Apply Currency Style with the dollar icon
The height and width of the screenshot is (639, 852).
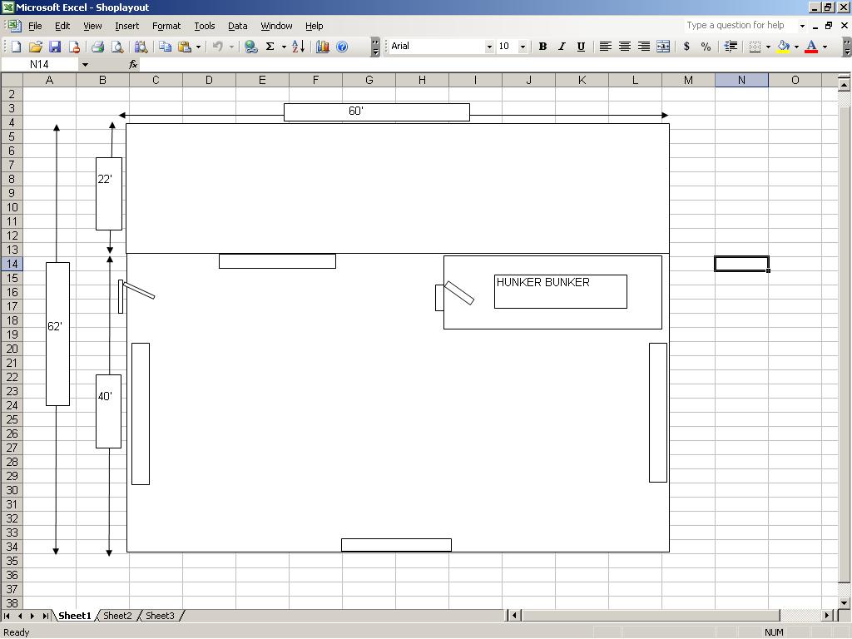coord(686,47)
